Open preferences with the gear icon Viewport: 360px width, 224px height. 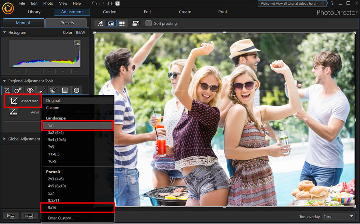110,3
